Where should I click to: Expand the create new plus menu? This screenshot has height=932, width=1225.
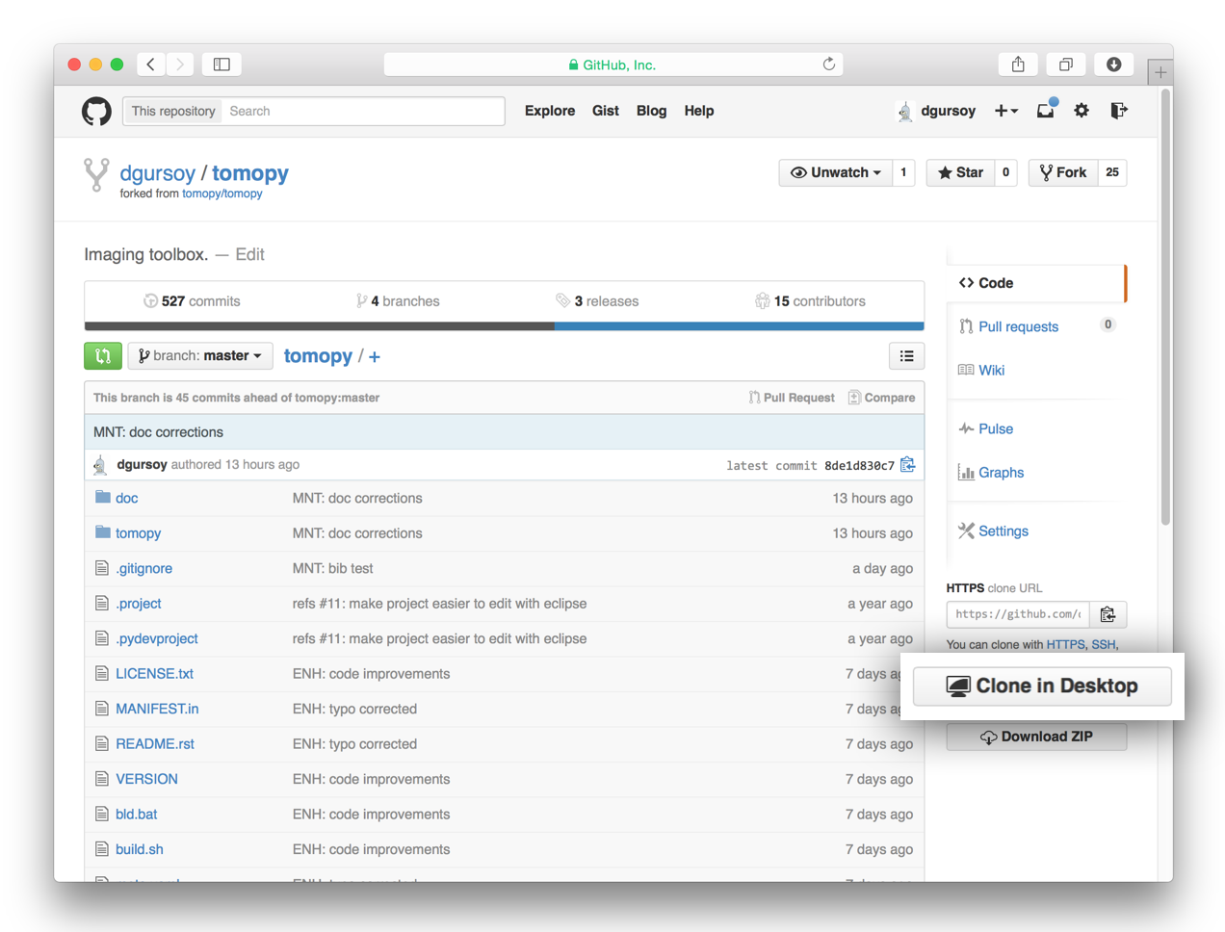click(x=1006, y=111)
